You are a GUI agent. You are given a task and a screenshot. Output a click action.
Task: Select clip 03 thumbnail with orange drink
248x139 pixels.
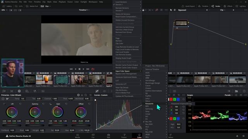44,80
